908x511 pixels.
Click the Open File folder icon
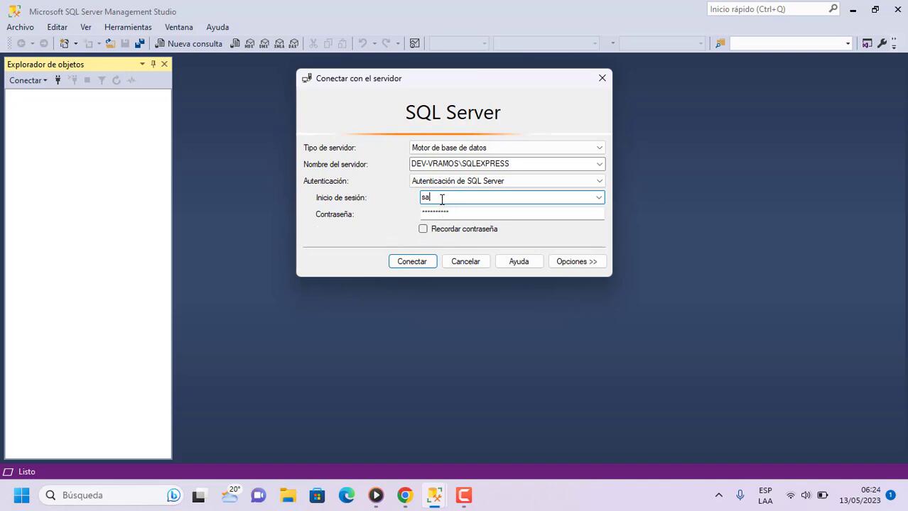tap(110, 43)
